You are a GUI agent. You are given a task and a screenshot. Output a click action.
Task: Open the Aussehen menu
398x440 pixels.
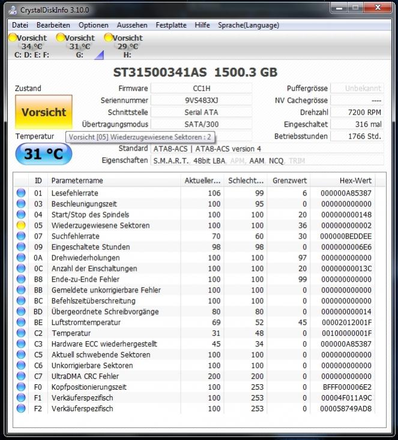coord(132,25)
